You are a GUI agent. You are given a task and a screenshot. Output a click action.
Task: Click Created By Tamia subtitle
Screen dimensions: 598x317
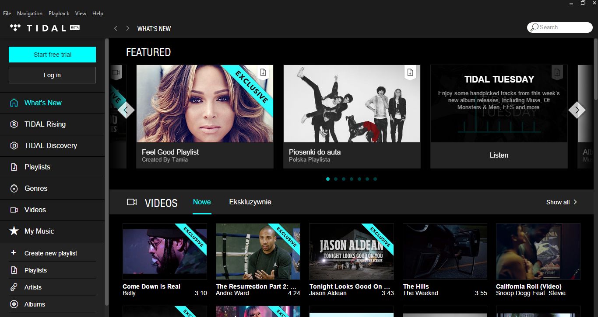[165, 160]
